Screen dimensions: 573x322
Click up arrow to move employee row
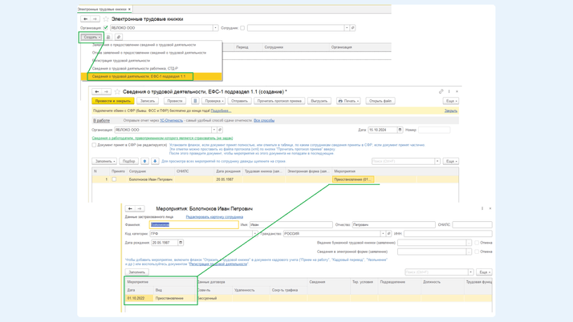coord(145,161)
